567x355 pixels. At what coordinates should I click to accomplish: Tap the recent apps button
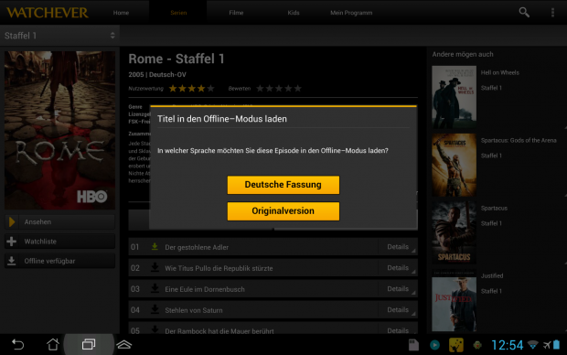pos(89,344)
